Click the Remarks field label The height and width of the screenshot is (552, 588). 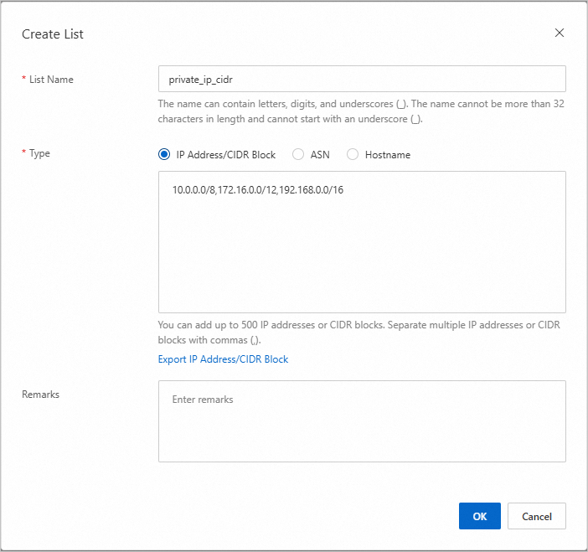point(40,394)
